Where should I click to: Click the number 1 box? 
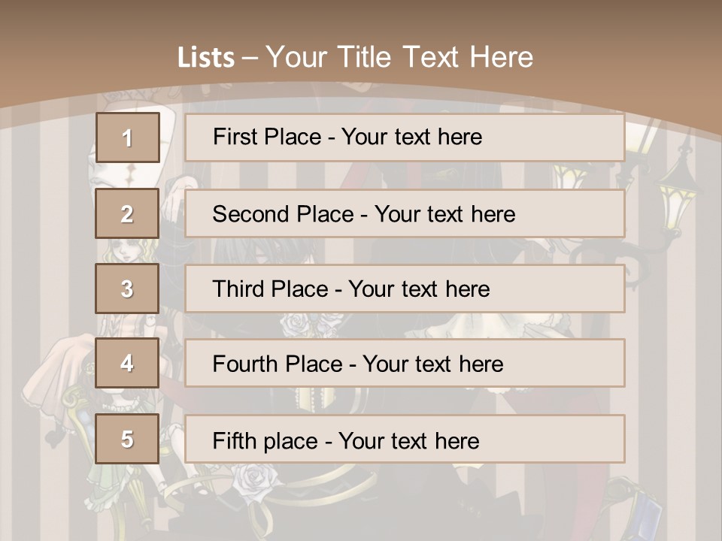127,138
